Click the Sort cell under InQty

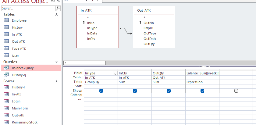135,86
